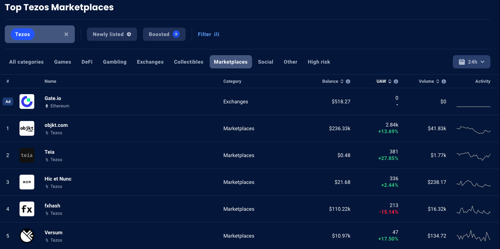Toggle the Newly listed filter

point(112,34)
